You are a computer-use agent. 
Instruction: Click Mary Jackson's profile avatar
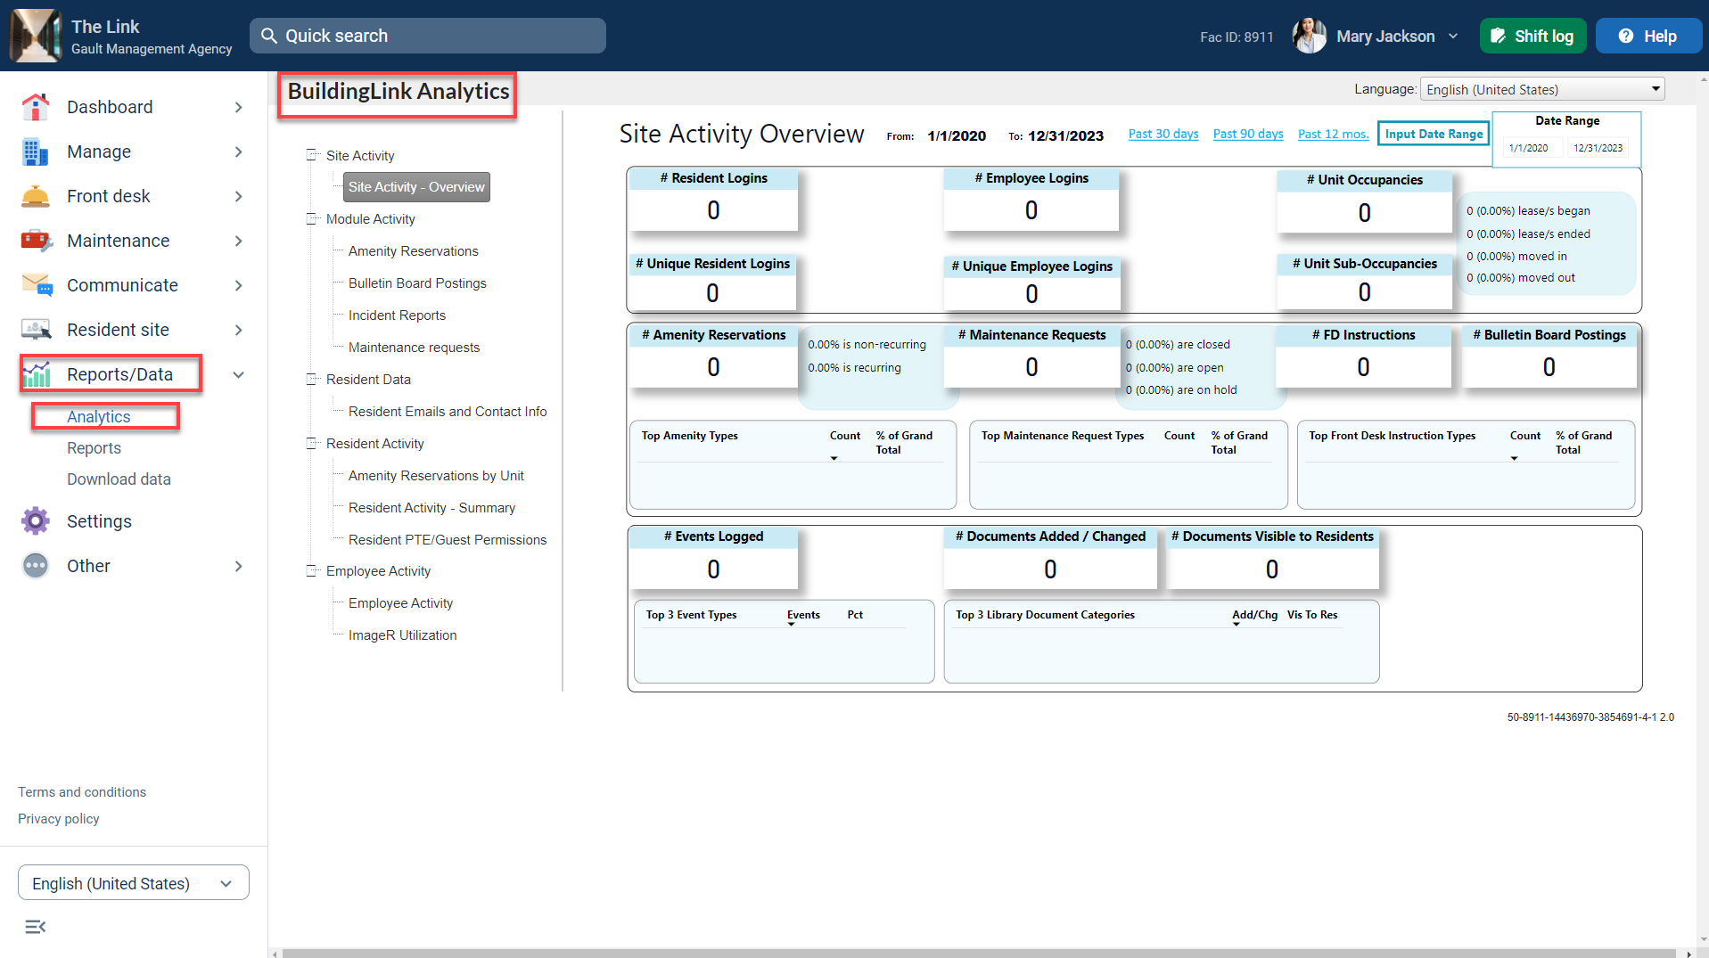click(1310, 36)
